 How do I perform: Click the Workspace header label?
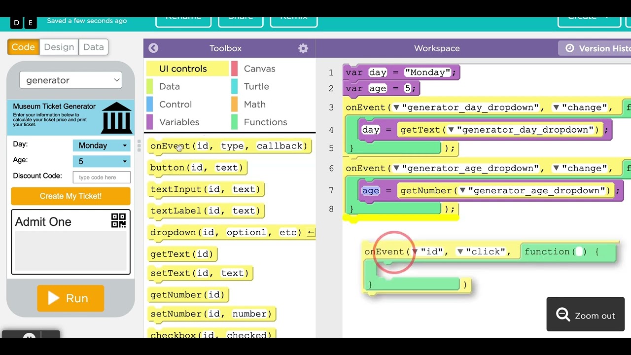point(437,48)
